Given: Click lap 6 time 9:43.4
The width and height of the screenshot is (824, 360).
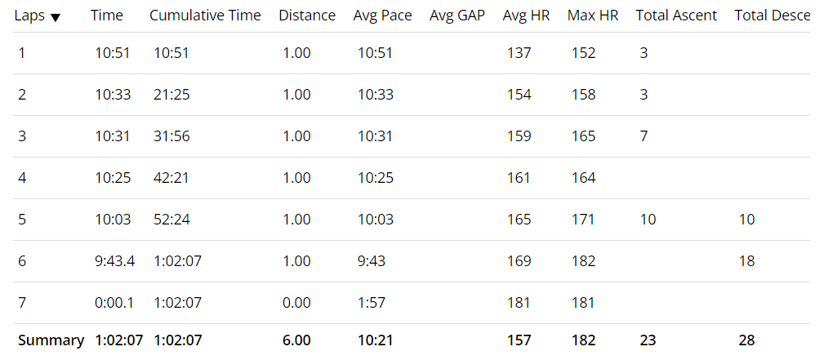Looking at the screenshot, I should pyautogui.click(x=116, y=261).
